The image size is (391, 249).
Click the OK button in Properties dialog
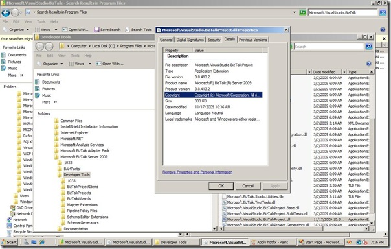click(221, 186)
